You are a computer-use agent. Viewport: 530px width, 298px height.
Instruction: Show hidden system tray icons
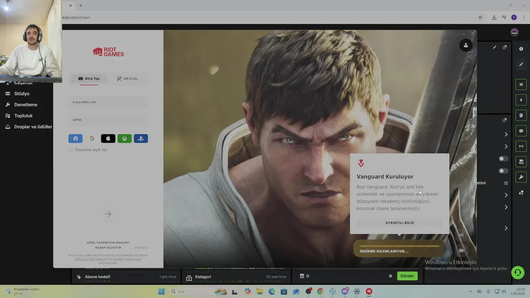(470, 291)
